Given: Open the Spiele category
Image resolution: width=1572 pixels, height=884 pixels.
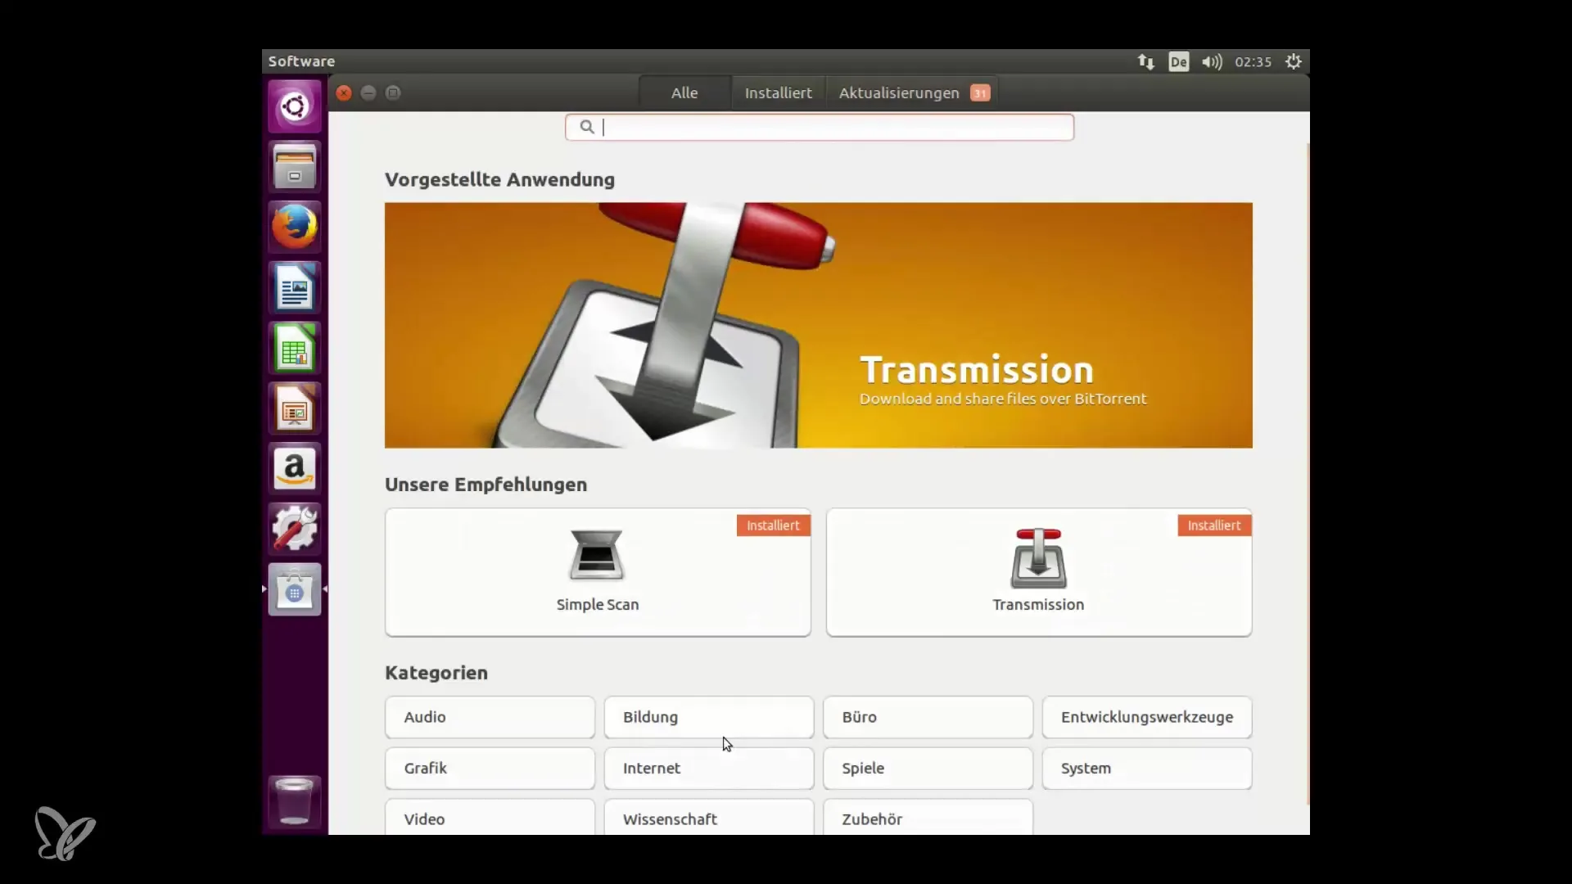Looking at the screenshot, I should (x=928, y=768).
